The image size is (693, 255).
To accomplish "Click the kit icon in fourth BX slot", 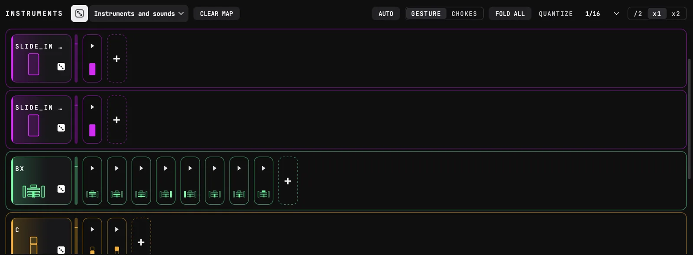I will click(166, 194).
